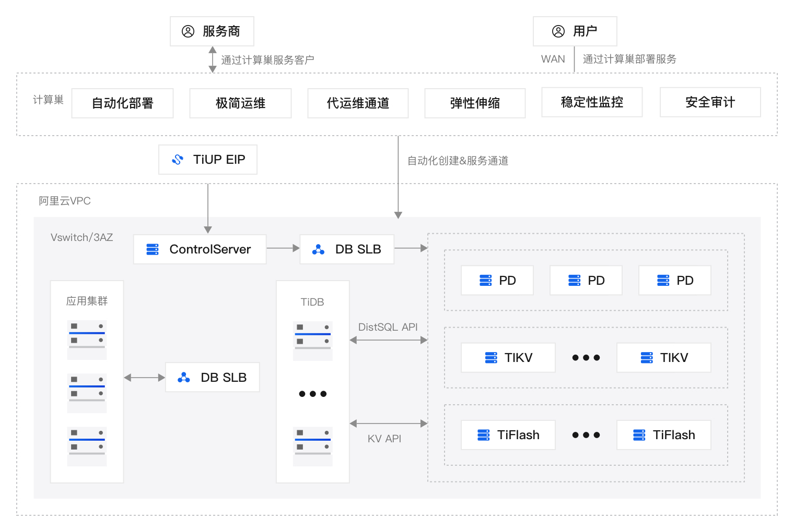Click the right TIKV server icon
794x532 pixels.
click(647, 358)
